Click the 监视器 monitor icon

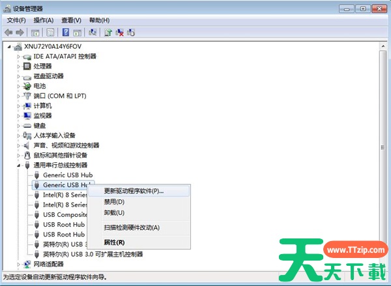click(x=27, y=116)
